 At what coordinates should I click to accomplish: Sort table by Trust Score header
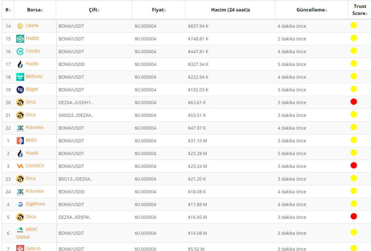pyautogui.click(x=360, y=10)
